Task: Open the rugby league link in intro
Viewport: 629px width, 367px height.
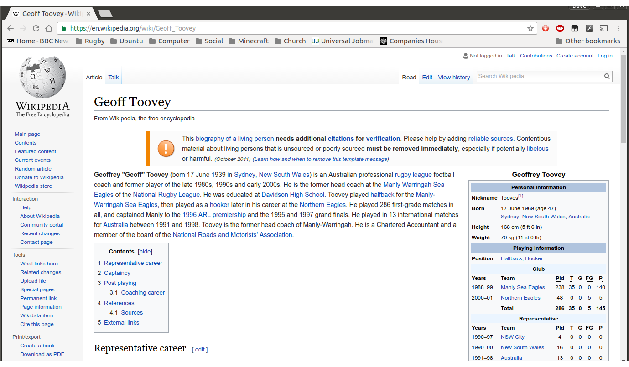Action: tap(413, 175)
